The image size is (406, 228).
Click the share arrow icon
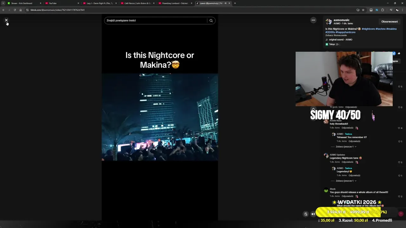pyautogui.click(x=399, y=54)
